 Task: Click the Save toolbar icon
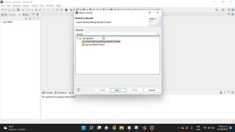(x=9, y=10)
